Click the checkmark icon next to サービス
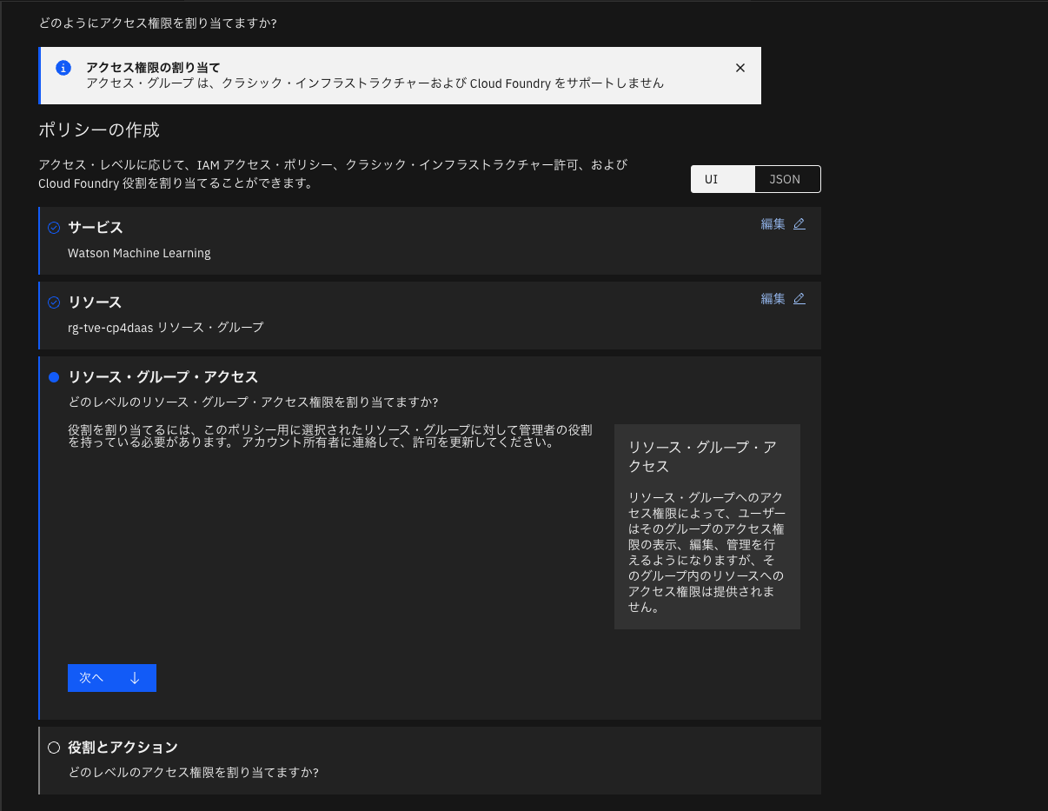 [54, 227]
